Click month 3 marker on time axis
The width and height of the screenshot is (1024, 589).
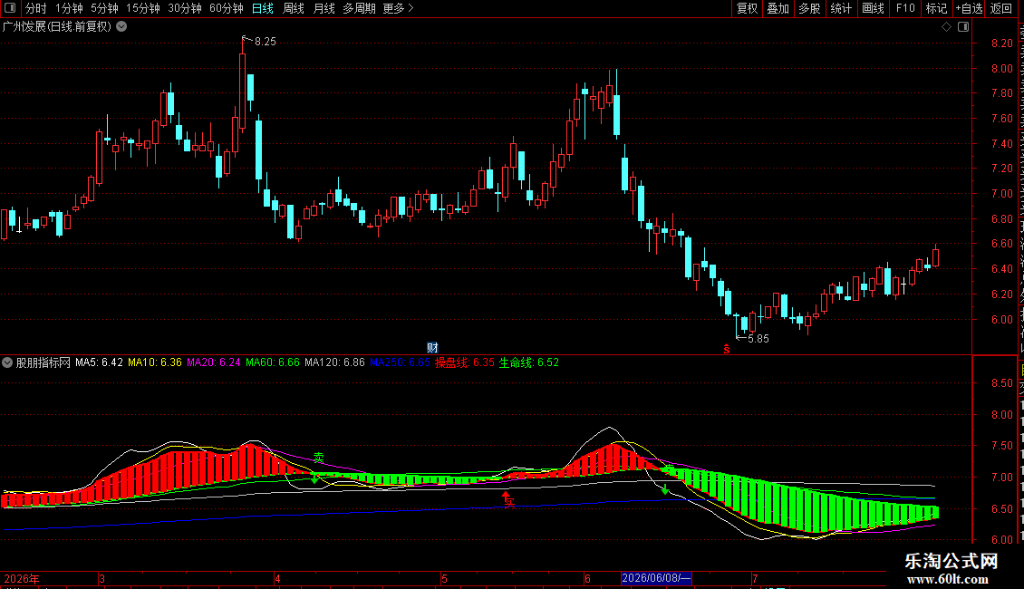click(101, 579)
